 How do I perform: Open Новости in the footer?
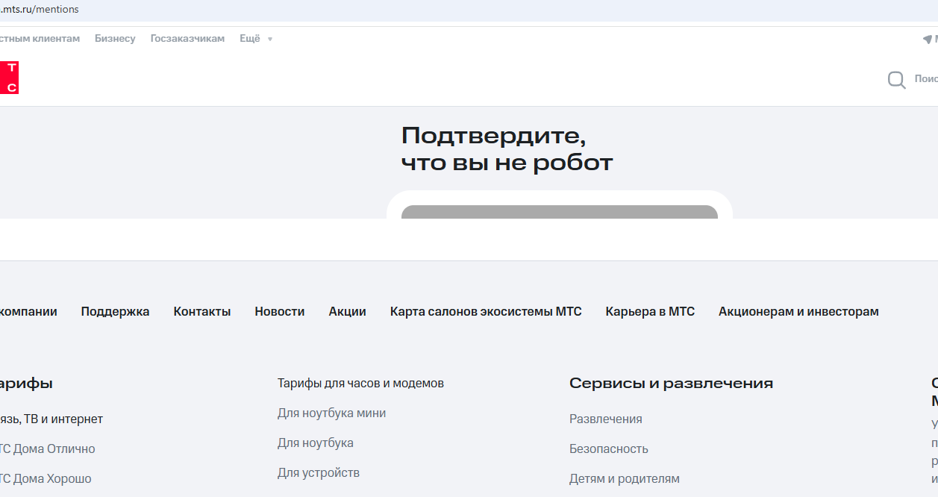279,312
